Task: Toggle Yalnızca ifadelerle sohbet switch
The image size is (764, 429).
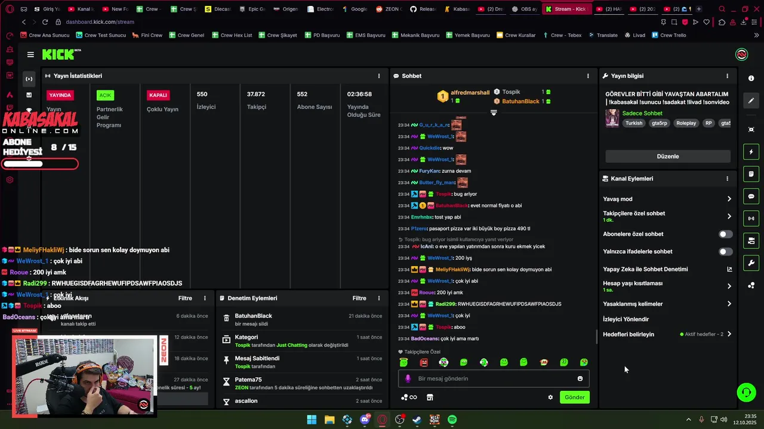Action: click(x=725, y=251)
